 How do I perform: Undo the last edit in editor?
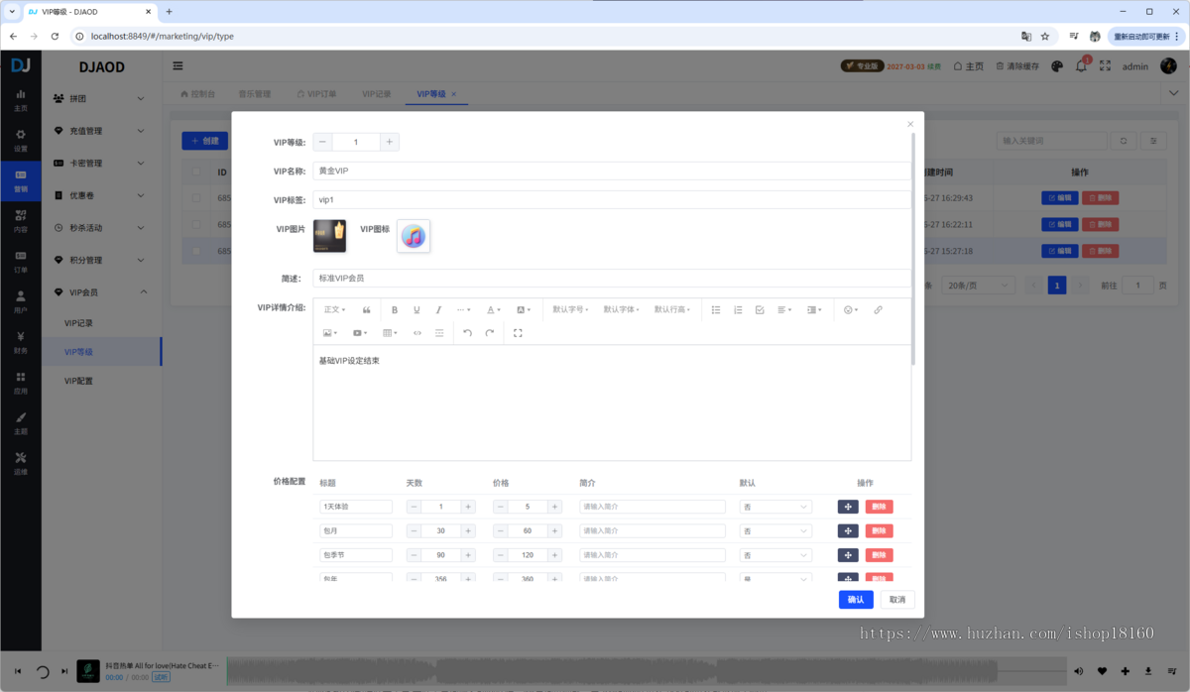[467, 333]
